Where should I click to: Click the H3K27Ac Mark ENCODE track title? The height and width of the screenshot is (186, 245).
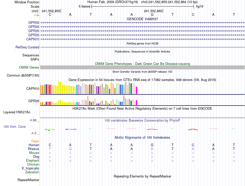tap(142, 109)
